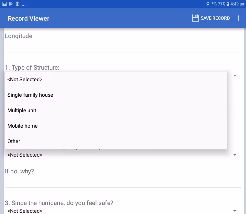Tap the battery status icon
This screenshot has width=246, height=214.
pyautogui.click(x=228, y=4)
